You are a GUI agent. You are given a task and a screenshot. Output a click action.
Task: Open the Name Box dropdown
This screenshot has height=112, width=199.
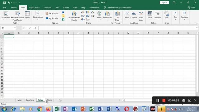point(15,28)
